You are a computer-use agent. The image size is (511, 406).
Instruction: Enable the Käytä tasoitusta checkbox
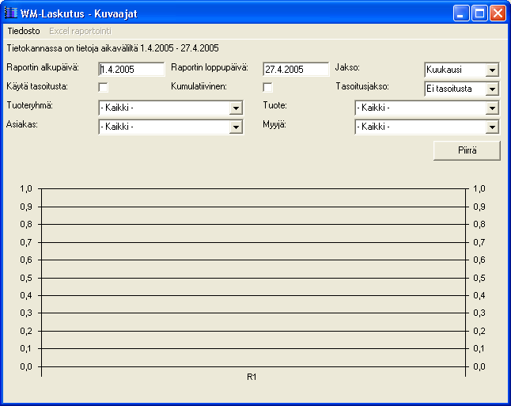pos(103,87)
